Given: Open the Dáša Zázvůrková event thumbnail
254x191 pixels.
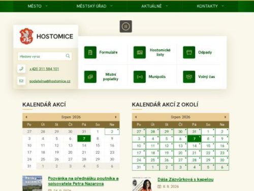Looking at the screenshot, I should [142, 184].
